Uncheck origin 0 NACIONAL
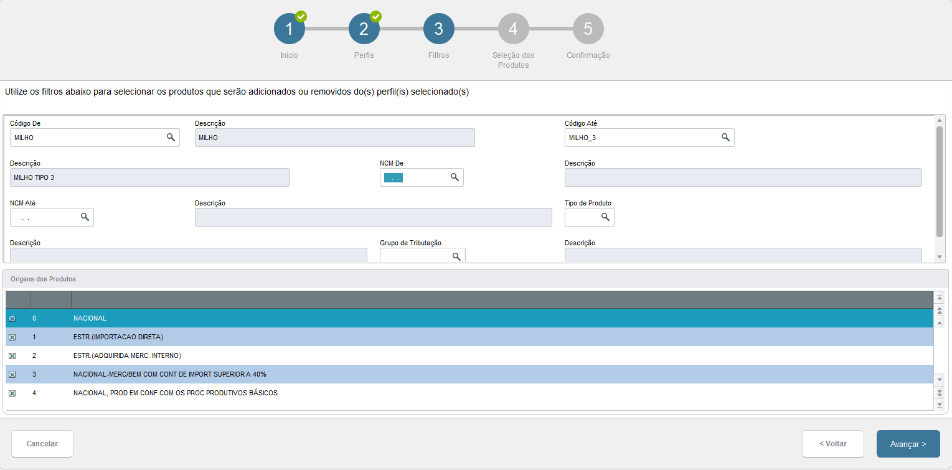Image resolution: width=952 pixels, height=470 pixels. pos(12,319)
